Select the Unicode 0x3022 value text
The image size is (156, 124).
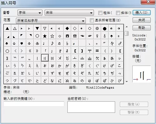140,39
